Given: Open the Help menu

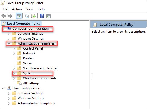Looking at the screenshot, I should coord(41,9).
